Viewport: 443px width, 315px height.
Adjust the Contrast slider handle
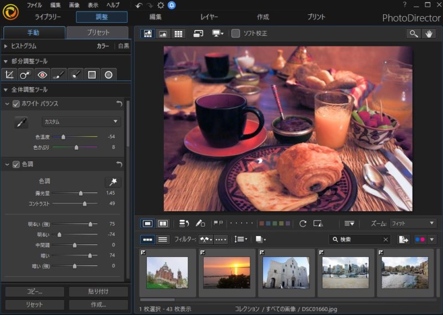85,203
